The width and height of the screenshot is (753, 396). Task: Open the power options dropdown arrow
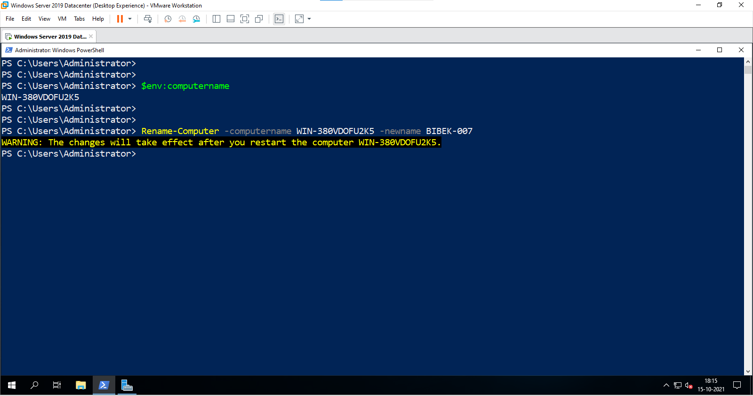pos(130,19)
